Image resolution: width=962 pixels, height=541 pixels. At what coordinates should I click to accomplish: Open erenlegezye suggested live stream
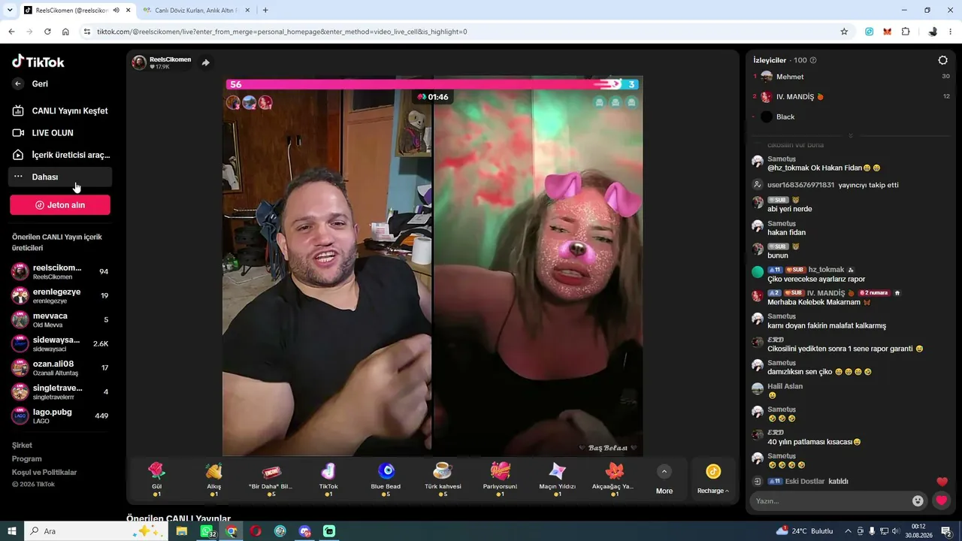pyautogui.click(x=60, y=296)
